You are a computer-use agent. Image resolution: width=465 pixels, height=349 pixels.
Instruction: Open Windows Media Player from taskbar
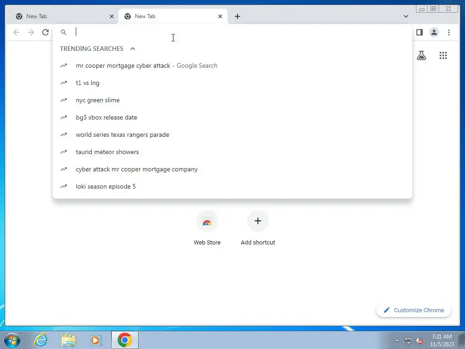click(x=96, y=340)
